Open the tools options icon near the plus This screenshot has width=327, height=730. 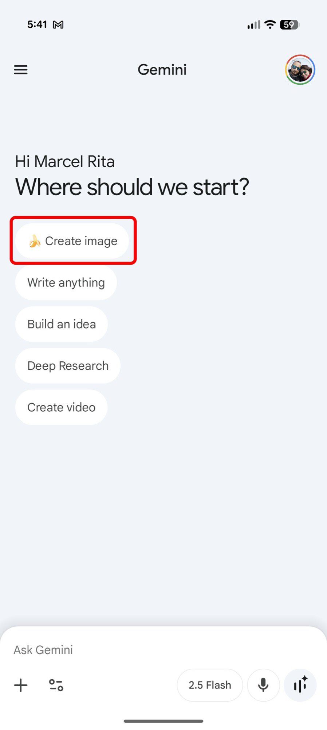(x=55, y=685)
